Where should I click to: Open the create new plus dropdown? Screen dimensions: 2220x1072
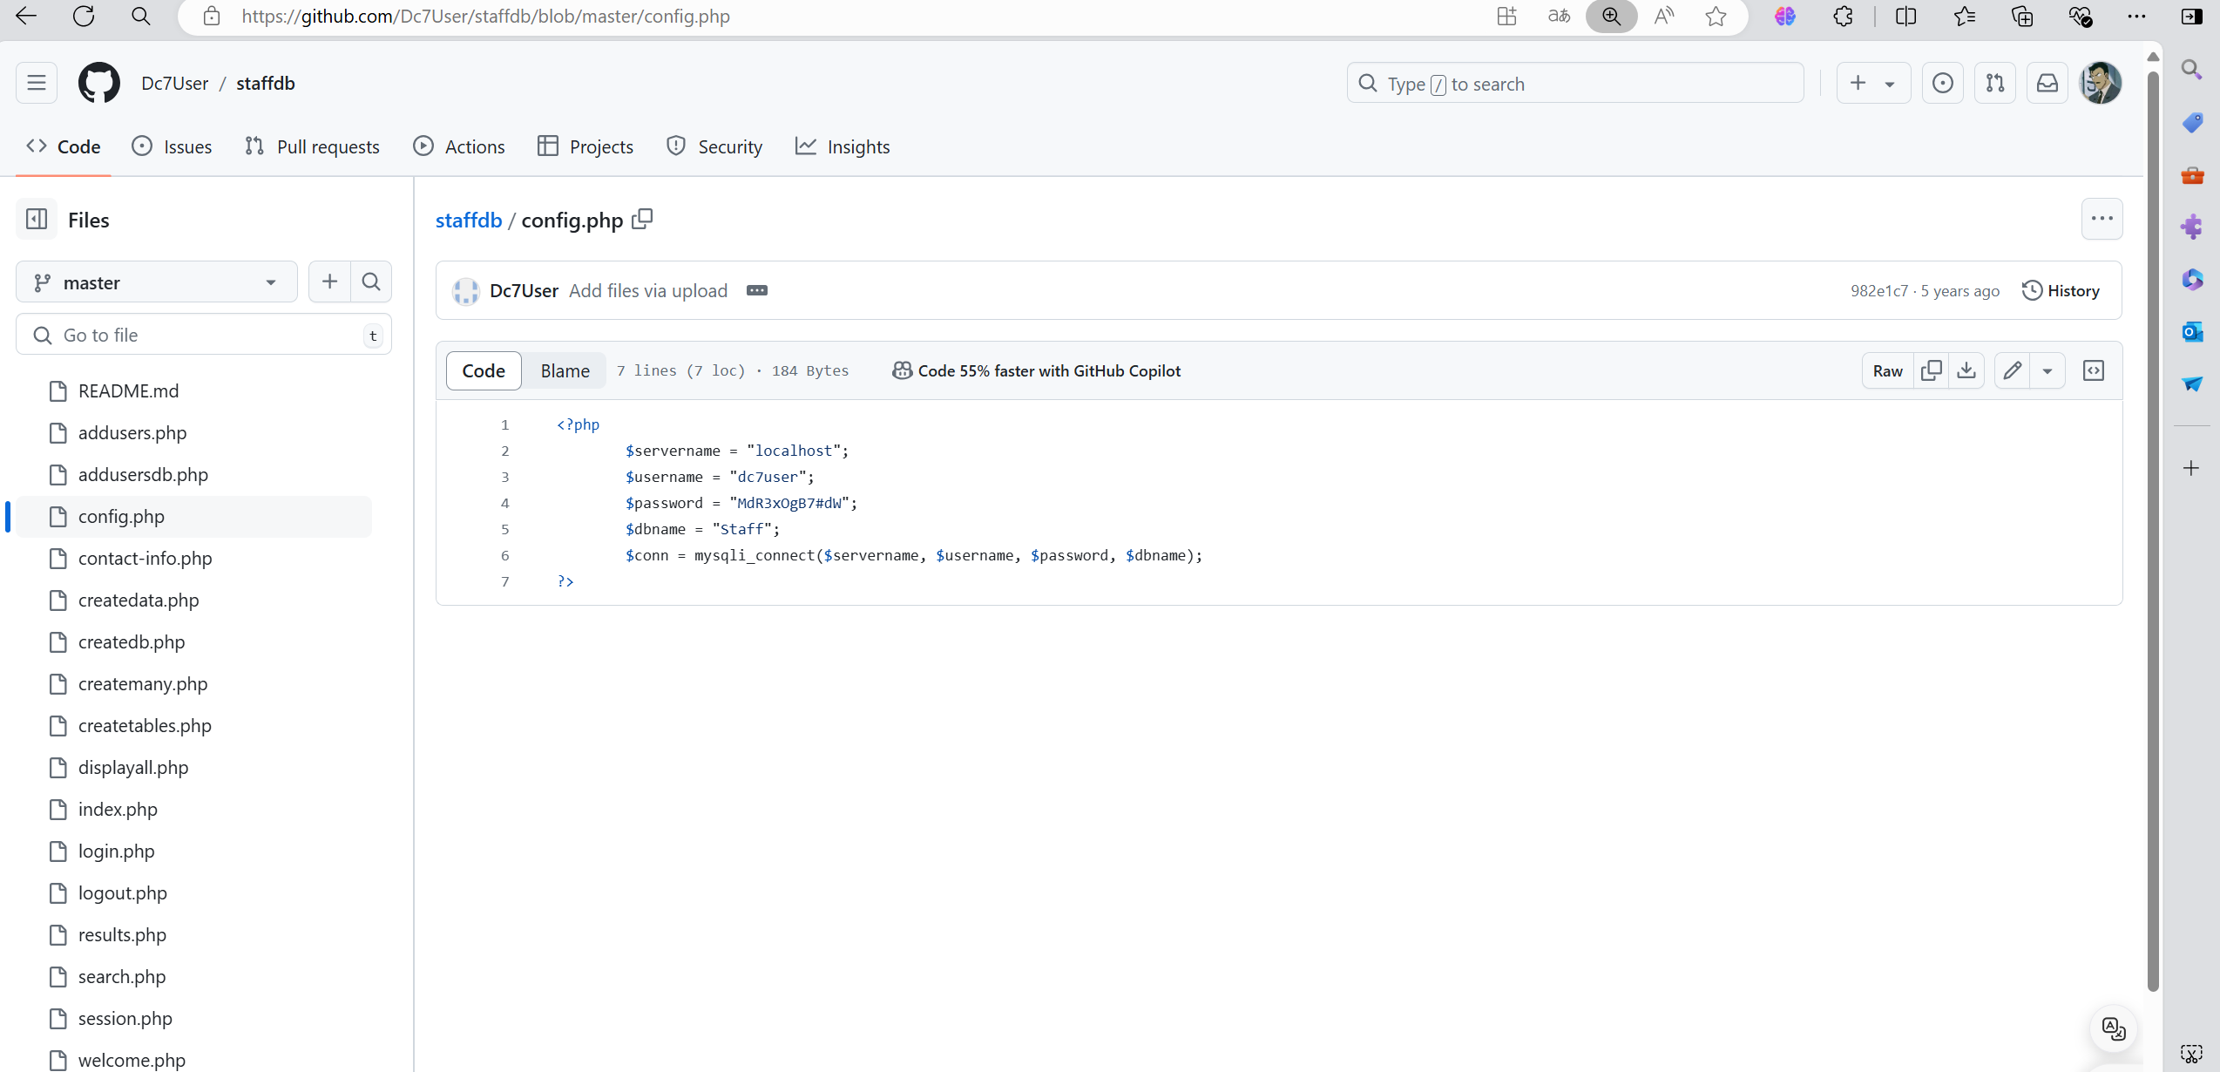pyautogui.click(x=1873, y=83)
